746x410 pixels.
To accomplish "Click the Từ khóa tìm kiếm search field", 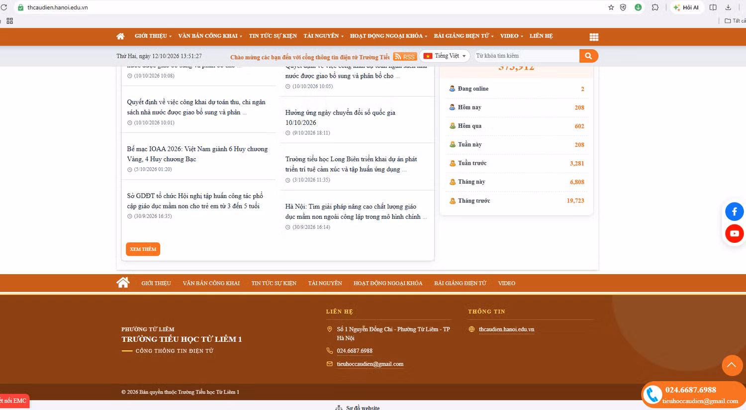I will (527, 56).
